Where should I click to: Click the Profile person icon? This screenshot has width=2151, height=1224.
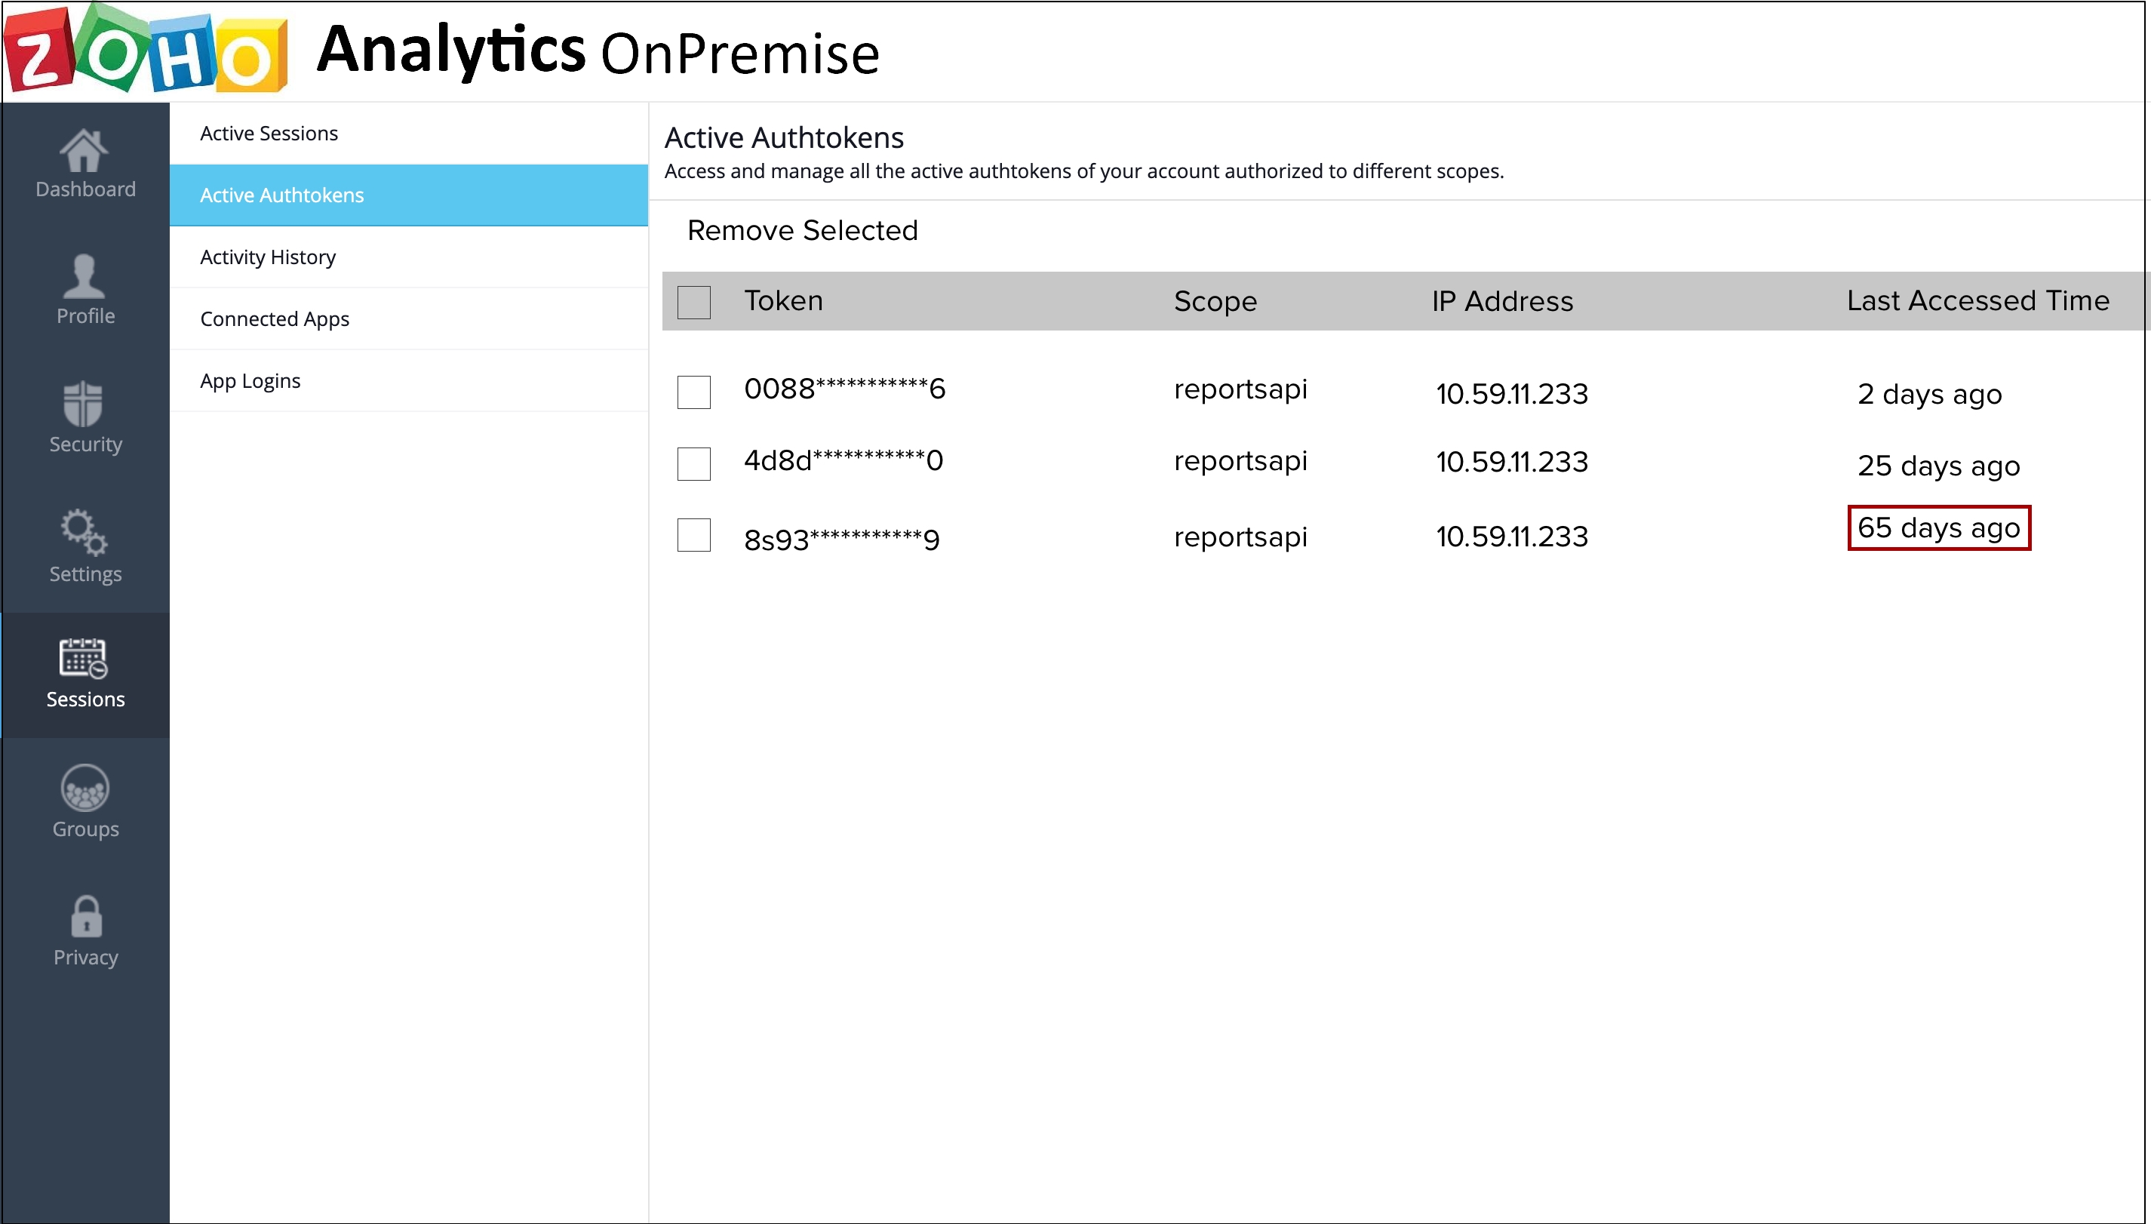click(x=84, y=277)
